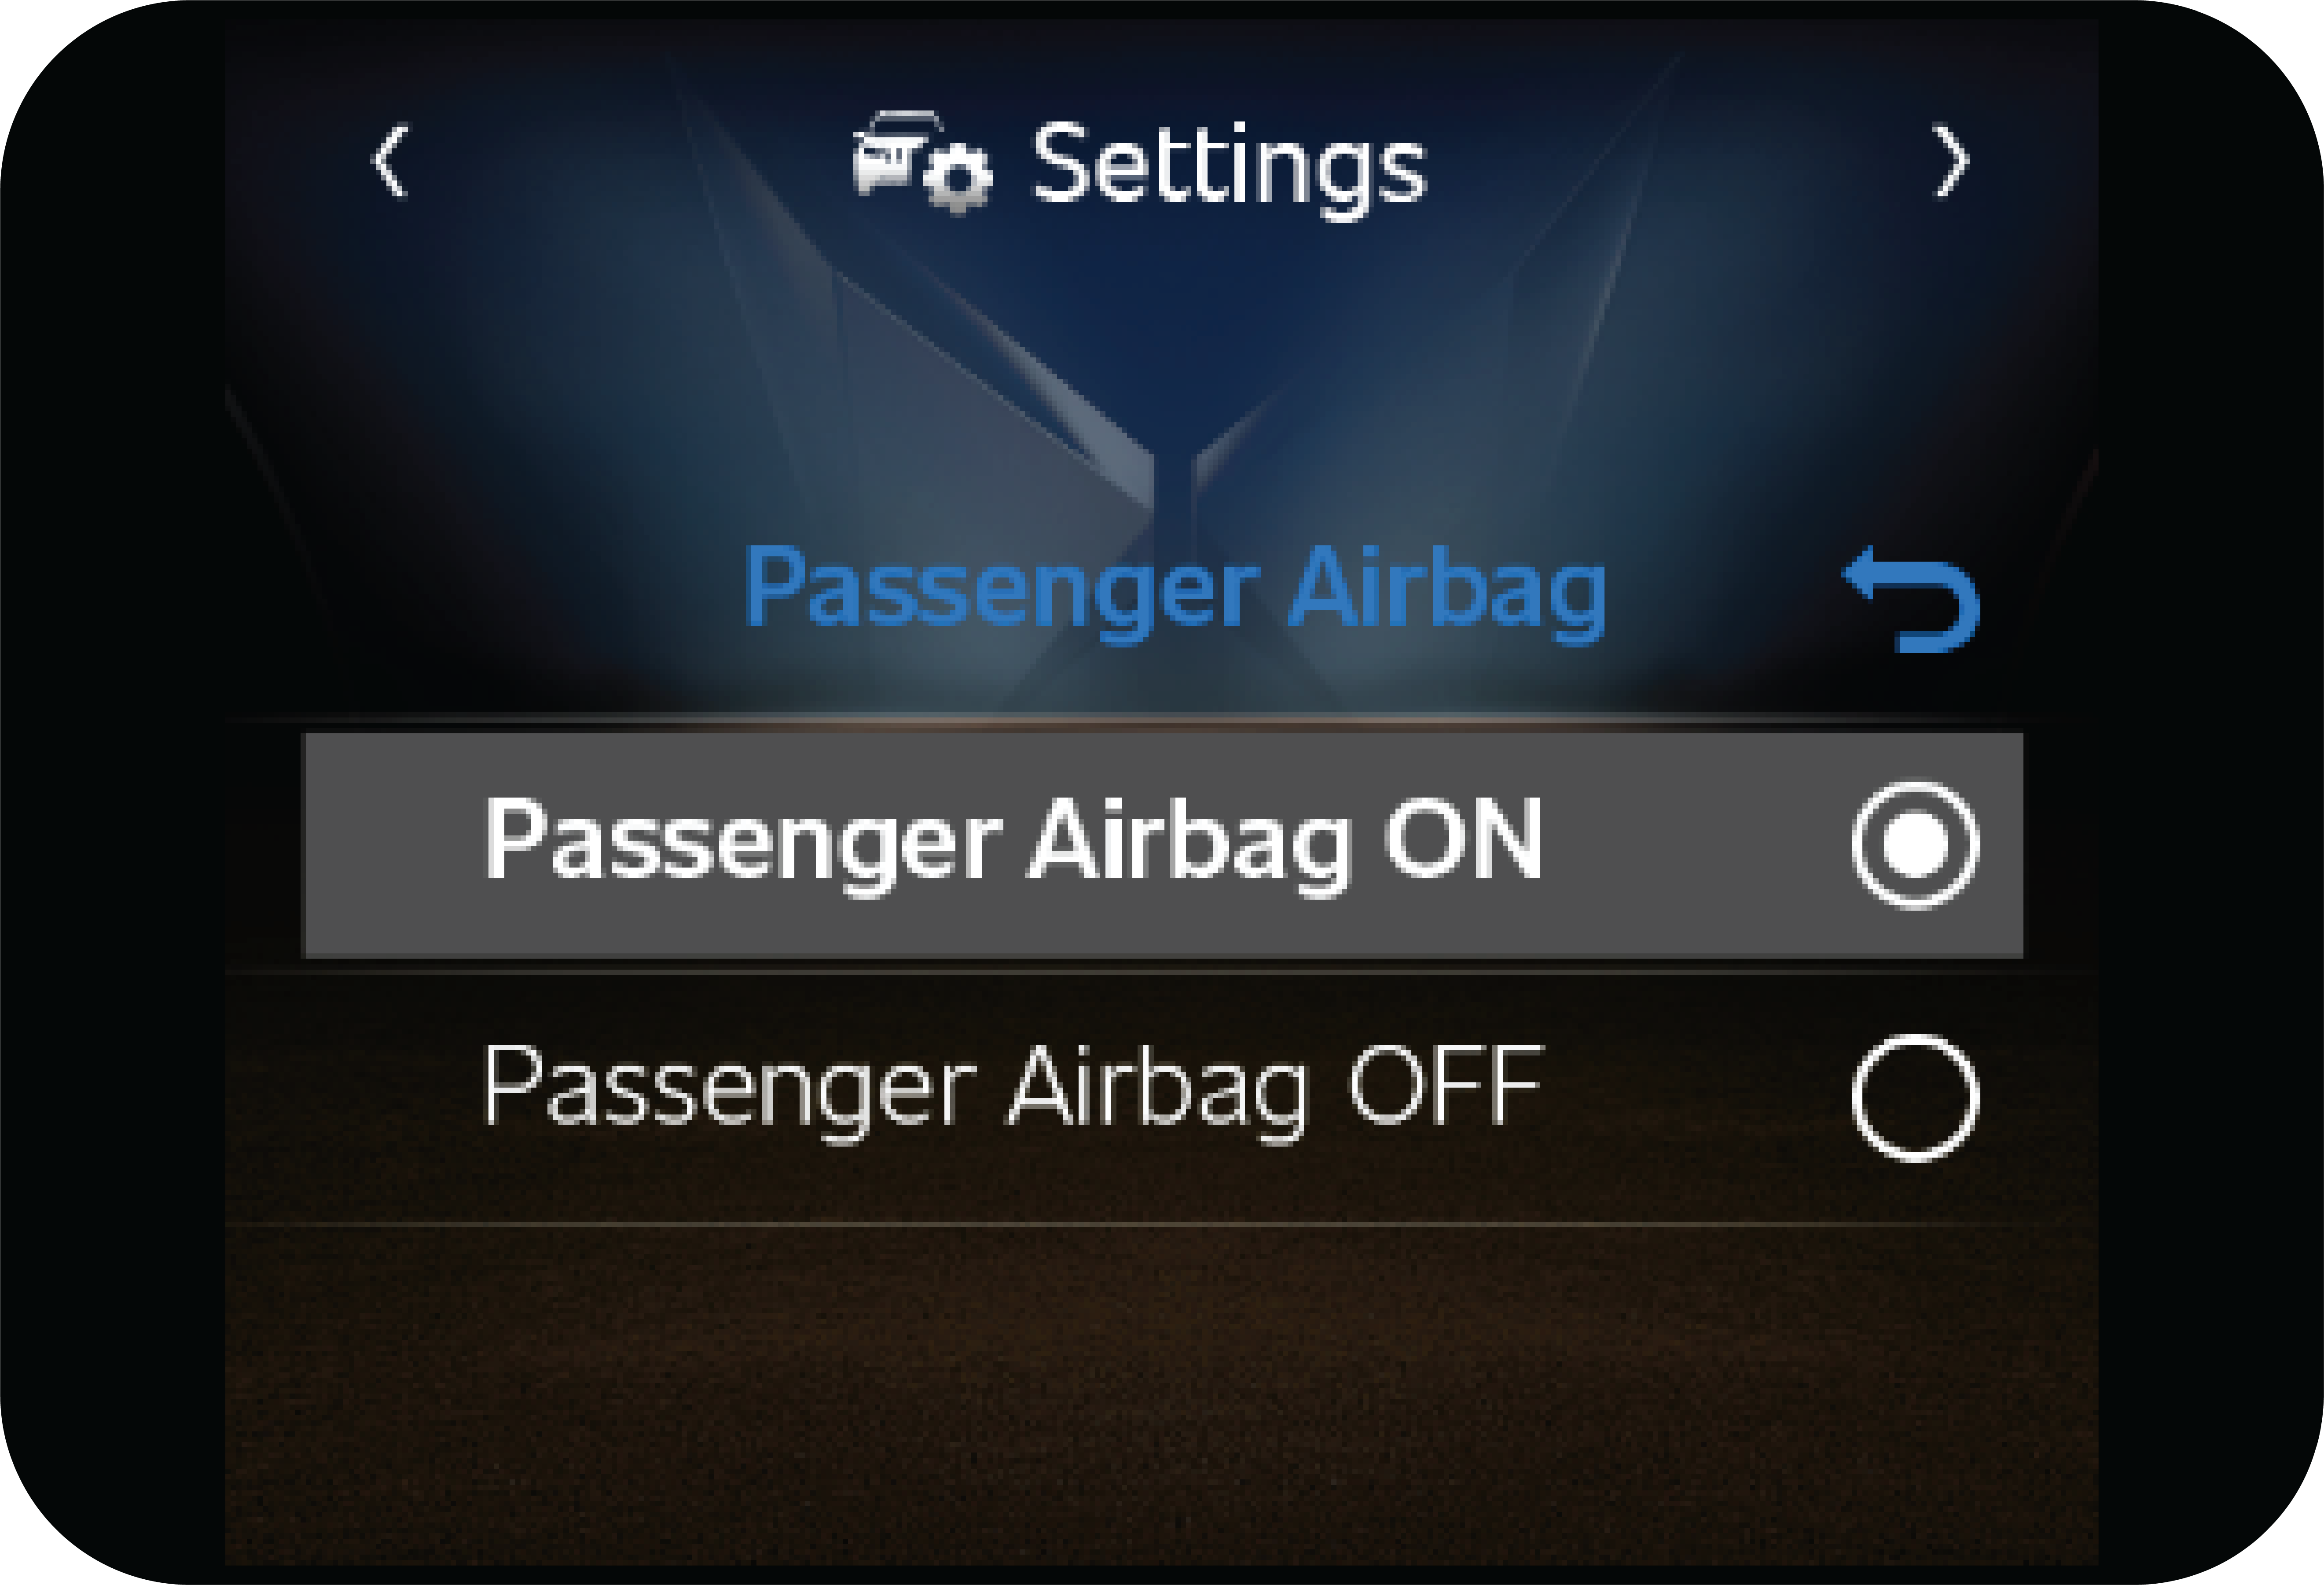Click the blue Passenger Airbag heading
The image size is (2324, 1585).
pyautogui.click(x=1174, y=590)
